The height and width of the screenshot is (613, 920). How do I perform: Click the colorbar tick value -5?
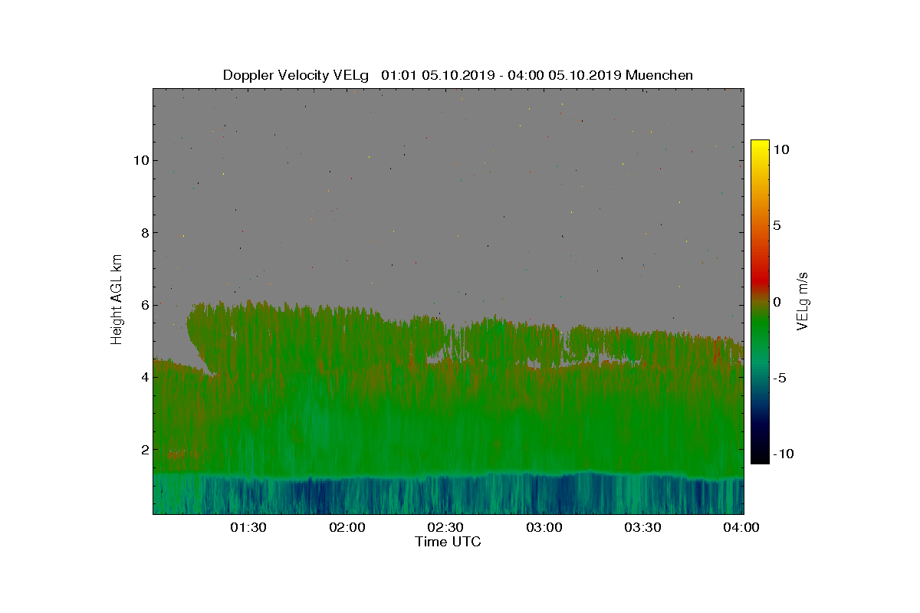(x=780, y=378)
